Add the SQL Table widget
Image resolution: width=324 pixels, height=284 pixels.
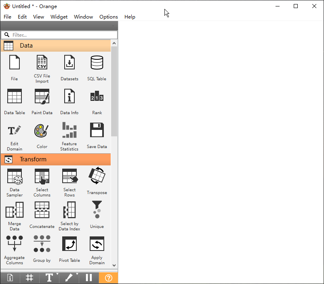97,68
